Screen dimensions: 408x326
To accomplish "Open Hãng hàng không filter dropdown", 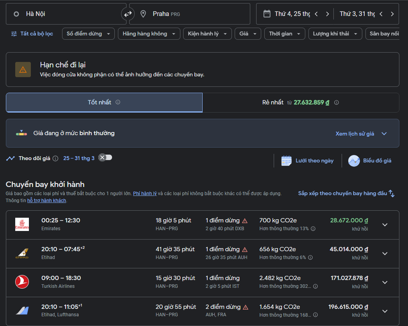I will pos(149,34).
